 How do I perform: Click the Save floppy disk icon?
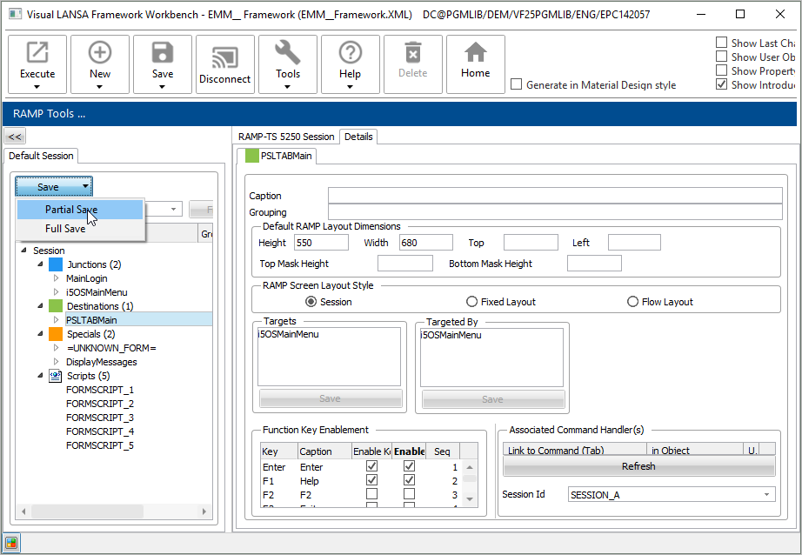(163, 54)
